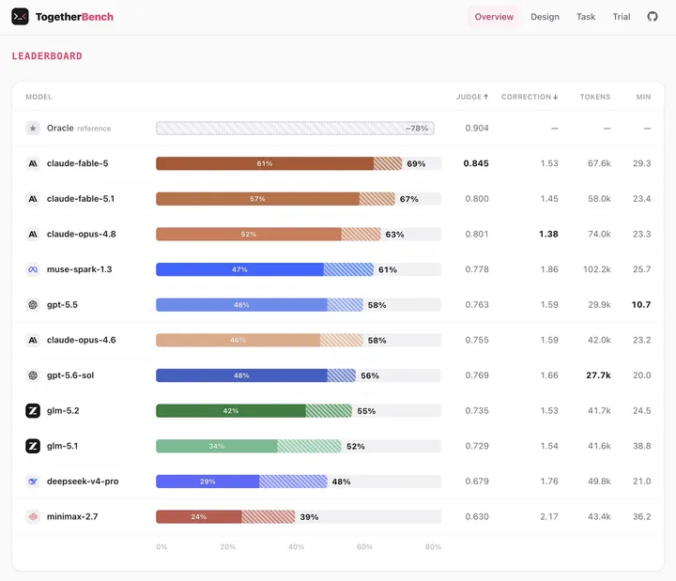Click the bold 1.38 correction value
Viewport: 676px width, 581px height.
[x=548, y=234]
